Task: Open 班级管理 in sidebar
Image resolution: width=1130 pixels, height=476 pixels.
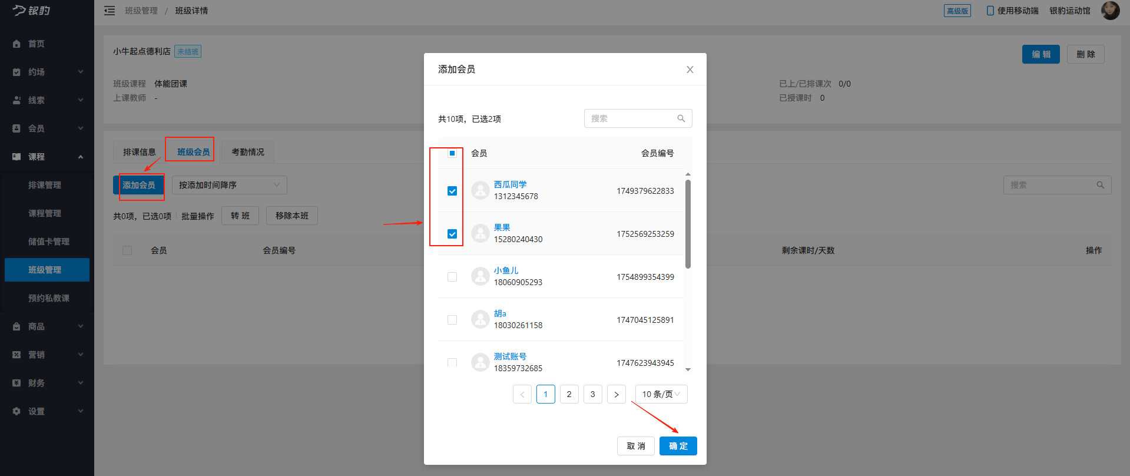Action: pos(47,270)
